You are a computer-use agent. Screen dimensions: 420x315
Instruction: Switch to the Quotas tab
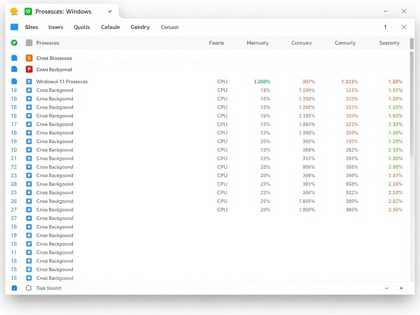tap(82, 27)
